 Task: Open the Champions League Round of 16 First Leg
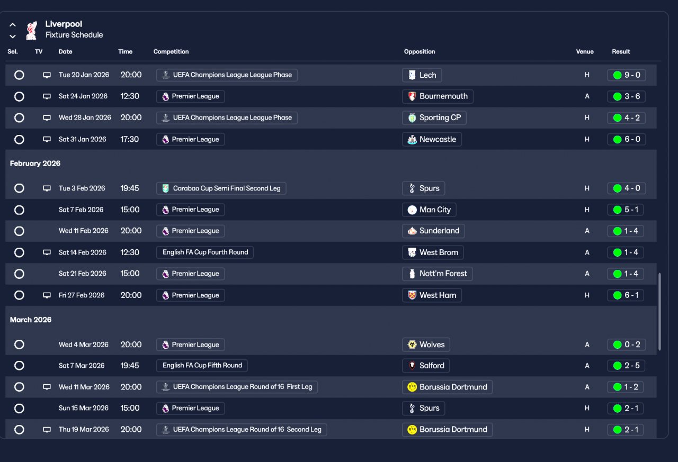pos(237,387)
